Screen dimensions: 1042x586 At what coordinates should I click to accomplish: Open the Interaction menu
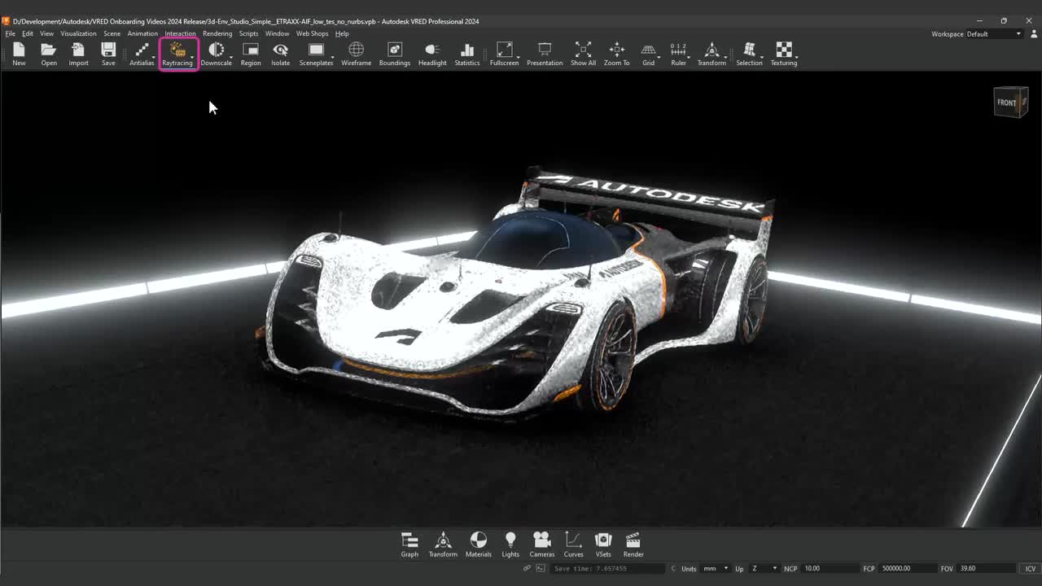tap(180, 34)
